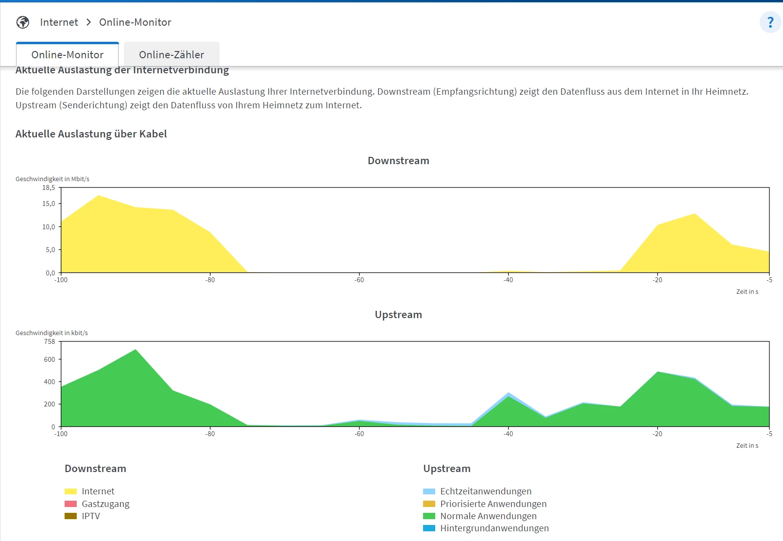Click 'Zeit in s' under Downstream chart
Image resolution: width=783 pixels, height=541 pixels.
tap(747, 292)
